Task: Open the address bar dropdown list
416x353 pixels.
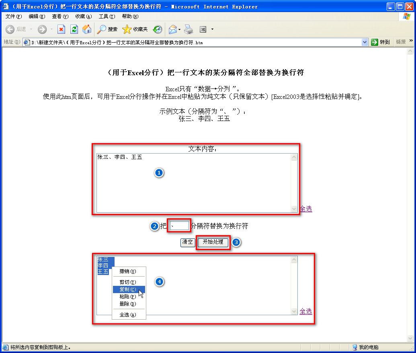Action: (365, 42)
